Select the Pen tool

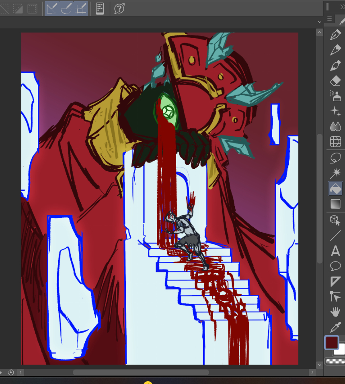(x=335, y=35)
